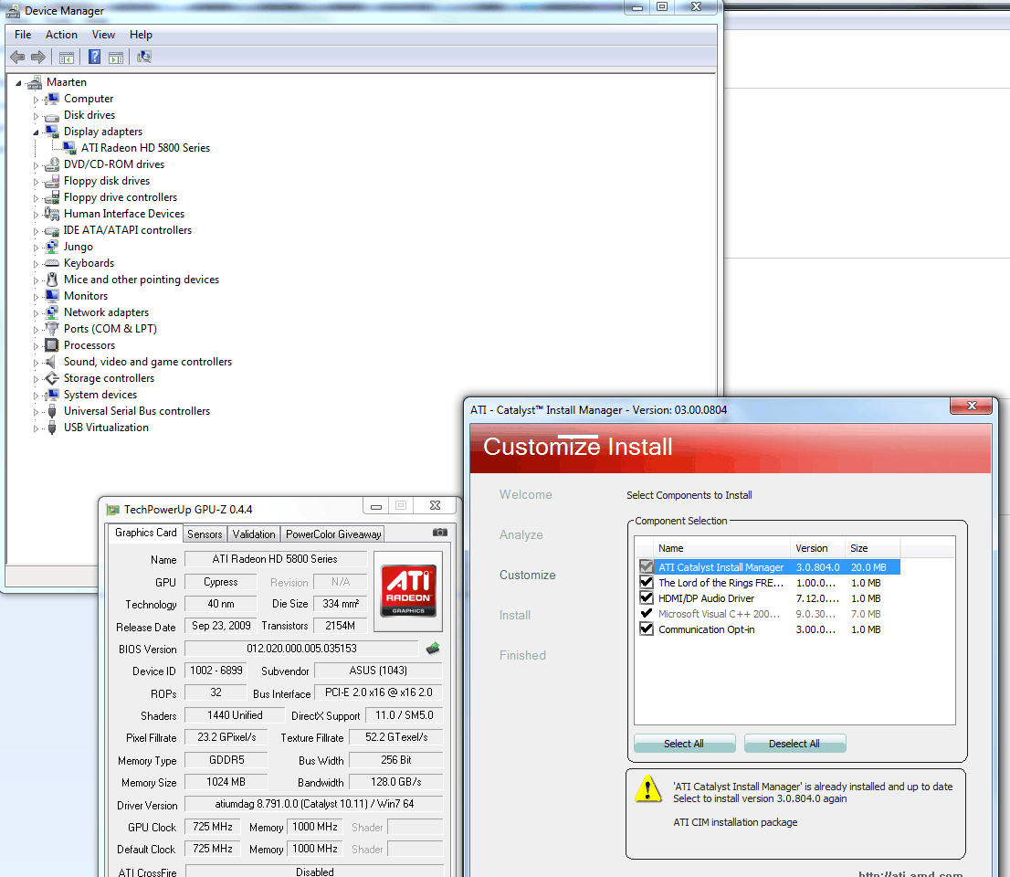Click the Monitors category icon

point(51,296)
